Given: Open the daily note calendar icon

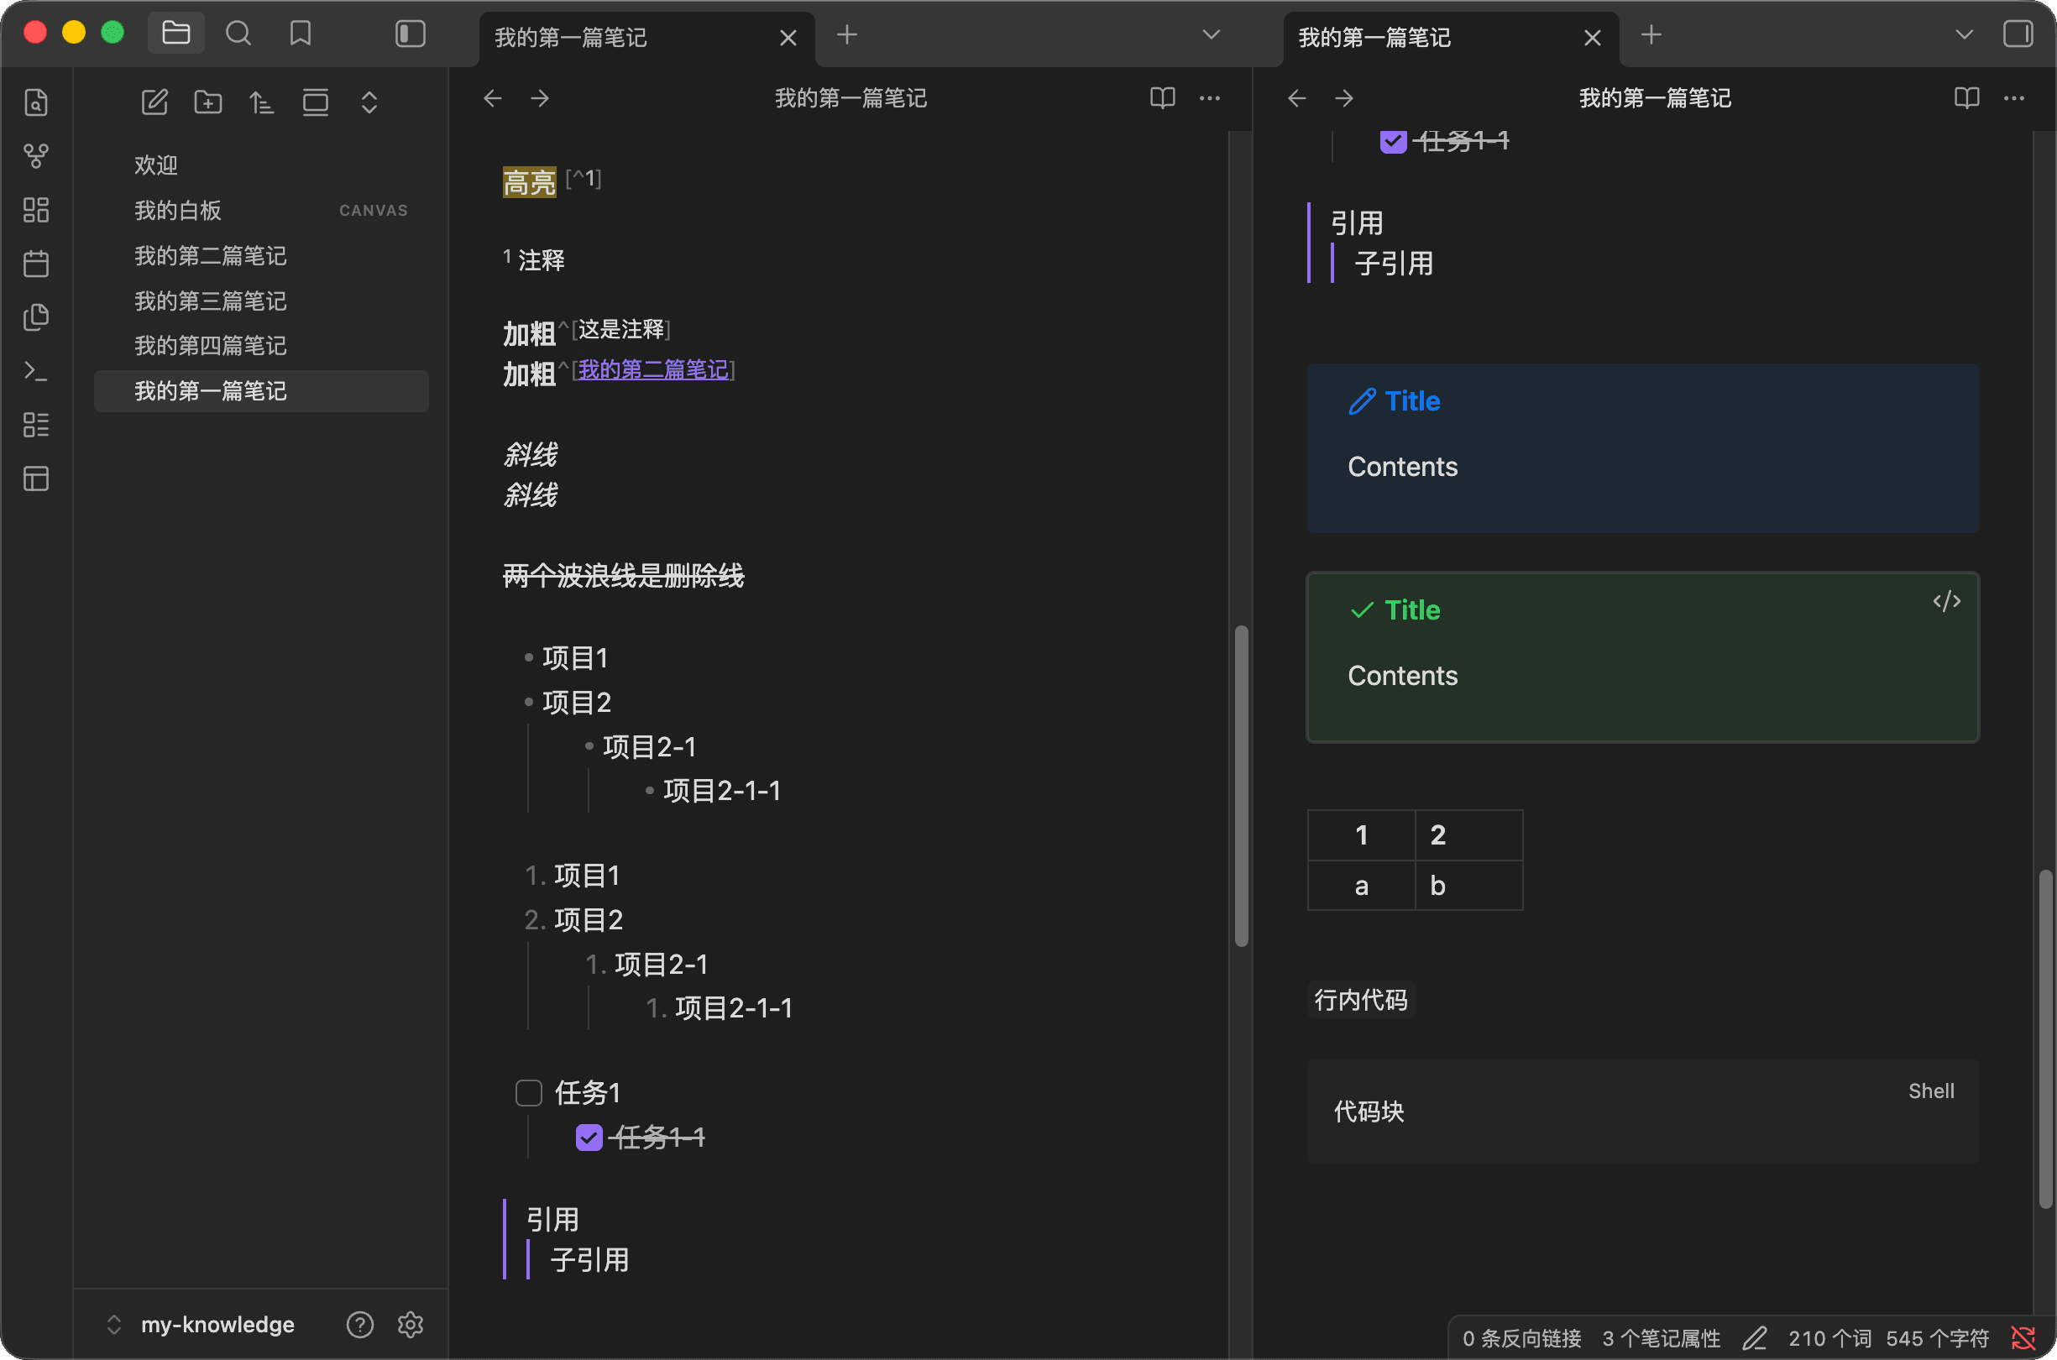Looking at the screenshot, I should 35,264.
